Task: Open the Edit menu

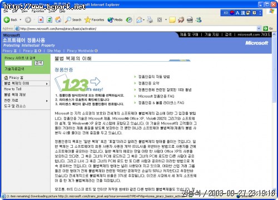Action: 14,11
